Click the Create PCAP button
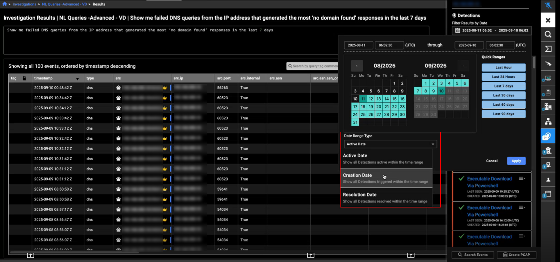Image resolution: width=560 pixels, height=262 pixels. [x=516, y=255]
